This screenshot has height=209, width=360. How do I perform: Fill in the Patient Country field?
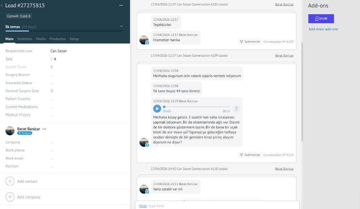click(52, 99)
